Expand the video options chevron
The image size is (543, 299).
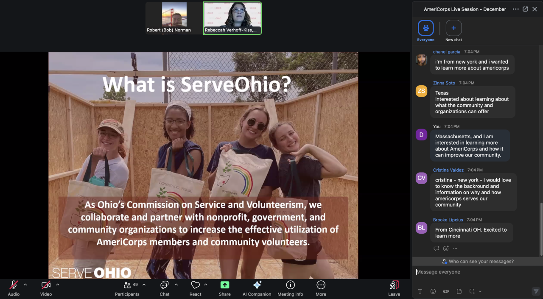tap(58, 285)
